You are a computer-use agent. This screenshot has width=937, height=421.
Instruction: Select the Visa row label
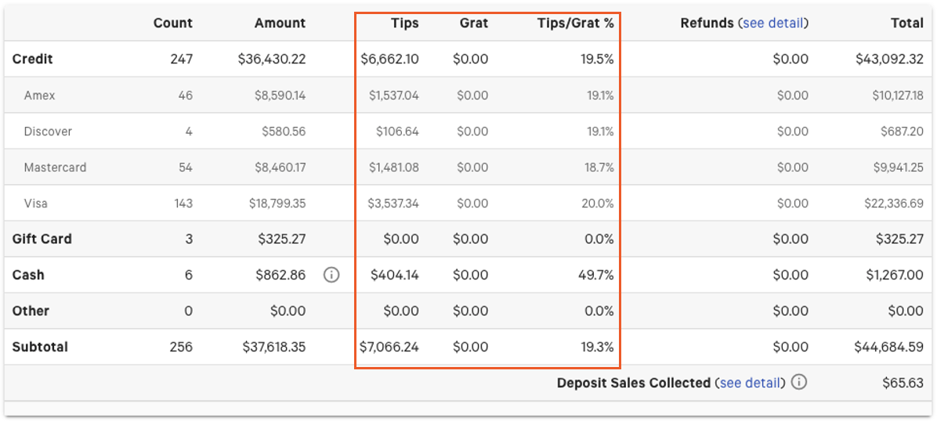tap(35, 203)
